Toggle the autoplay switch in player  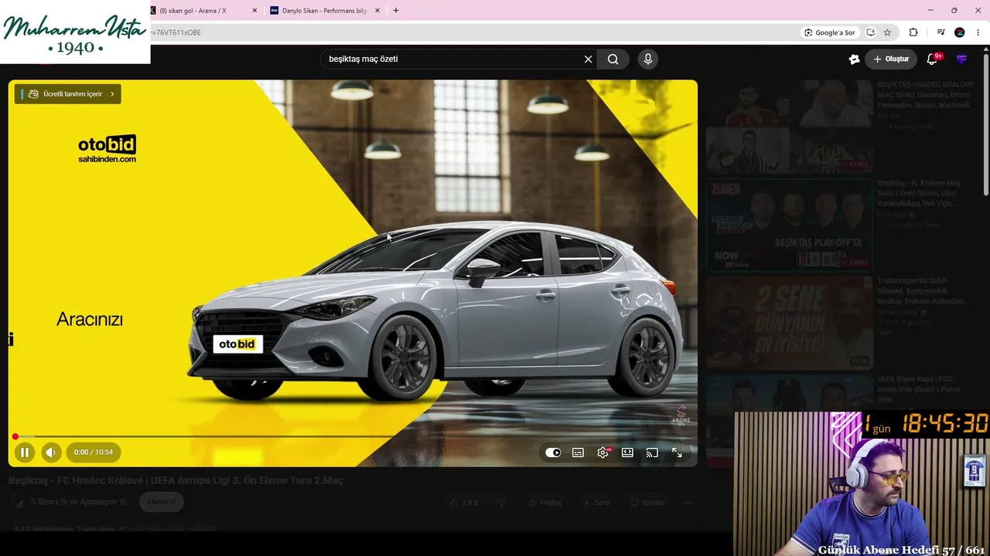point(553,453)
